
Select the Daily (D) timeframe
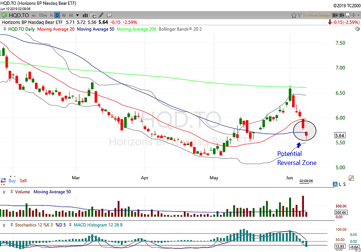(57, 15)
